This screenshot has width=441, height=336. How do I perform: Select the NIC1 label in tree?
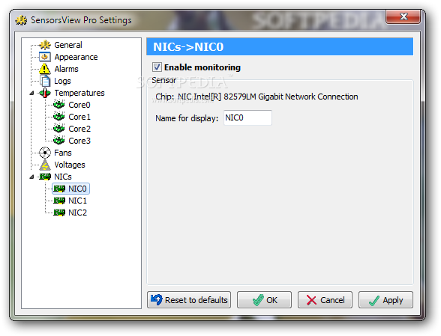coord(77,201)
